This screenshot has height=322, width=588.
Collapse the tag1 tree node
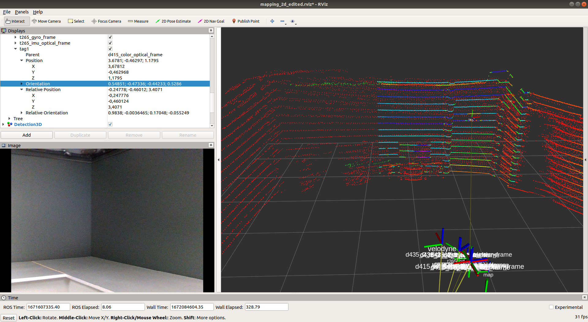click(16, 49)
